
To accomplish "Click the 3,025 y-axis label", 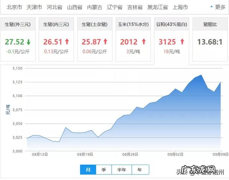I will (18, 137).
